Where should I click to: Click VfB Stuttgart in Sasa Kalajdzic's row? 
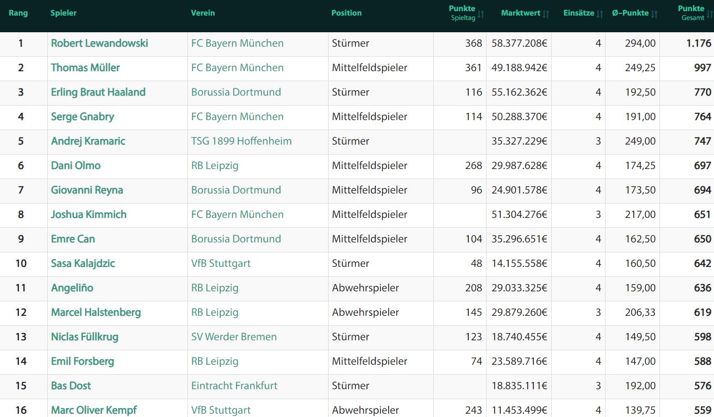click(x=221, y=264)
